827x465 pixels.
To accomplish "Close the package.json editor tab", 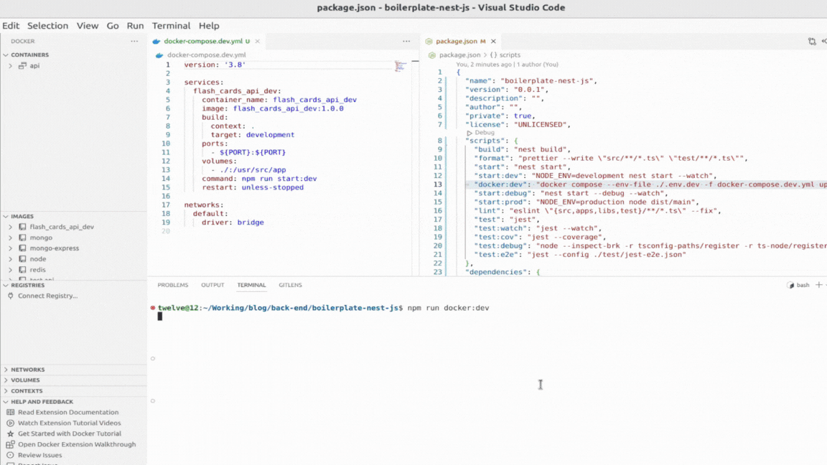I will (x=493, y=41).
